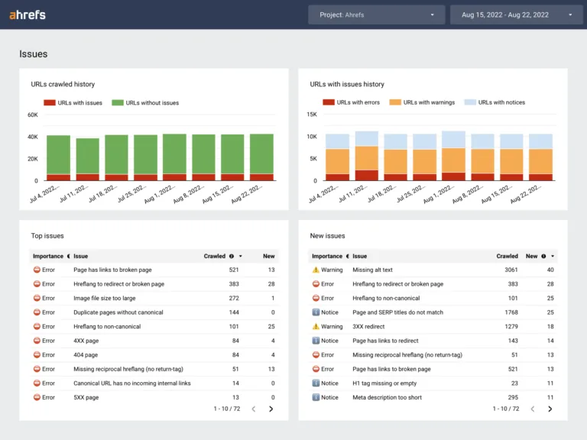The image size is (587, 440).
Task: Open the Project: Ahrefs dropdown
Action: pyautogui.click(x=377, y=15)
